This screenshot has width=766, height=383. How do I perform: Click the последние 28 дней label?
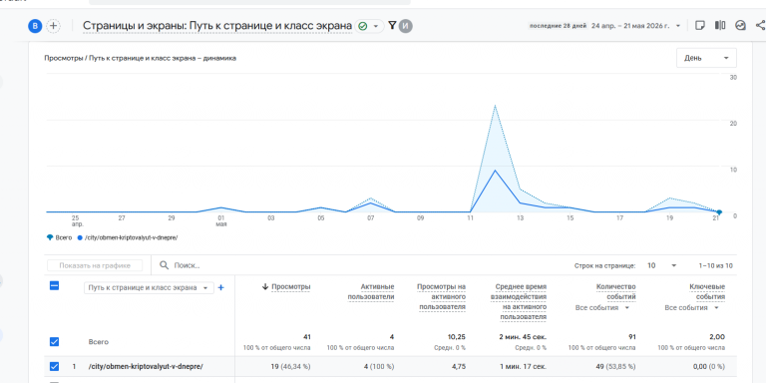(558, 26)
